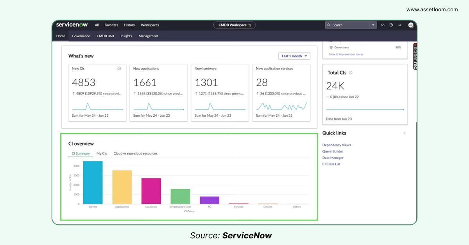Viewport: 469px width, 245px height.
Task: Open the Data Manager quick link
Action: tap(333, 158)
